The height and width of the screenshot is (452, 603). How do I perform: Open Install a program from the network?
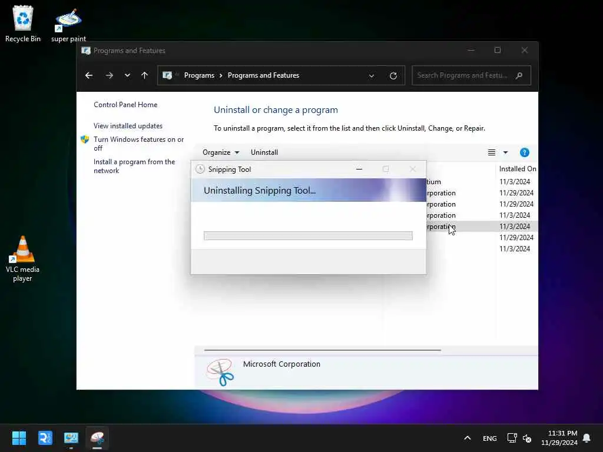(134, 166)
